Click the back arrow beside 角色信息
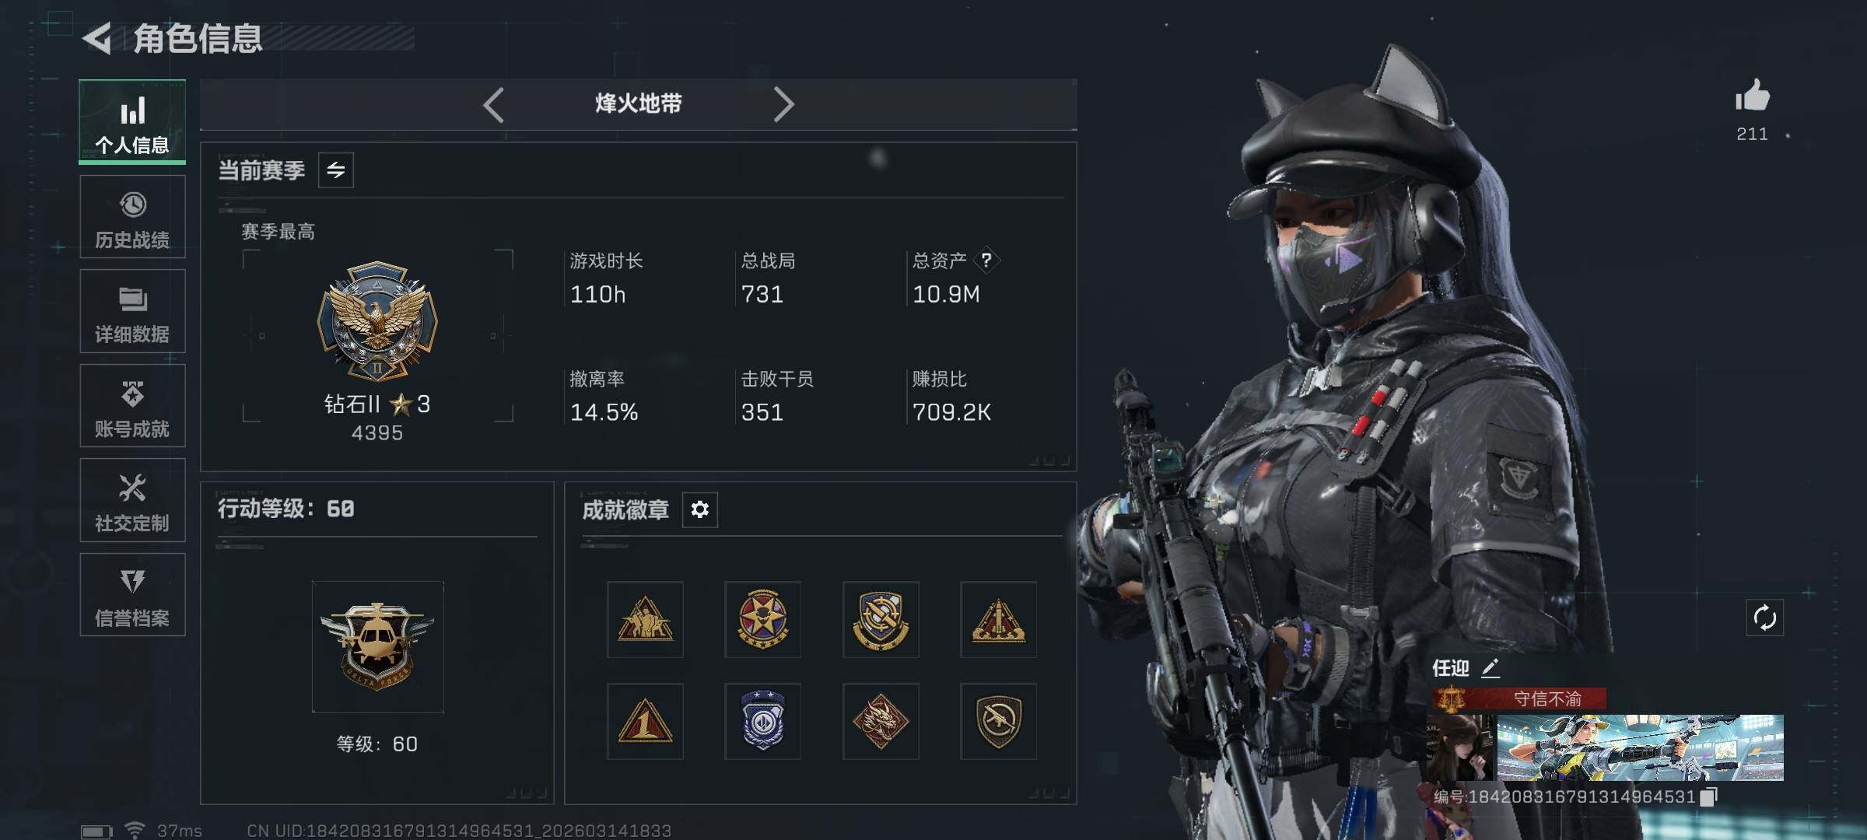The width and height of the screenshot is (1867, 840). tap(97, 38)
